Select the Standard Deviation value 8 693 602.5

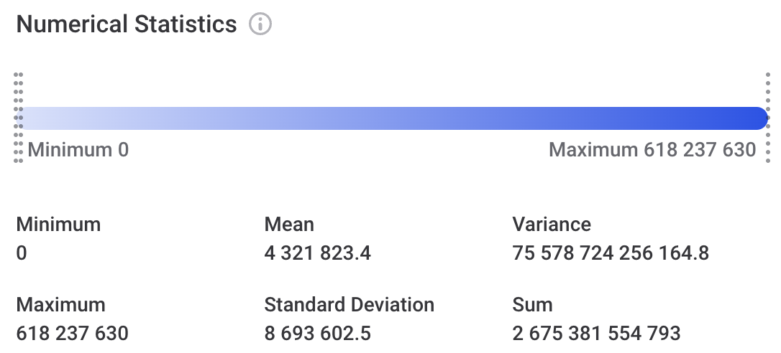(x=318, y=334)
